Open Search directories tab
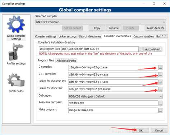Screen dimensions: 170x135 coord(90,36)
